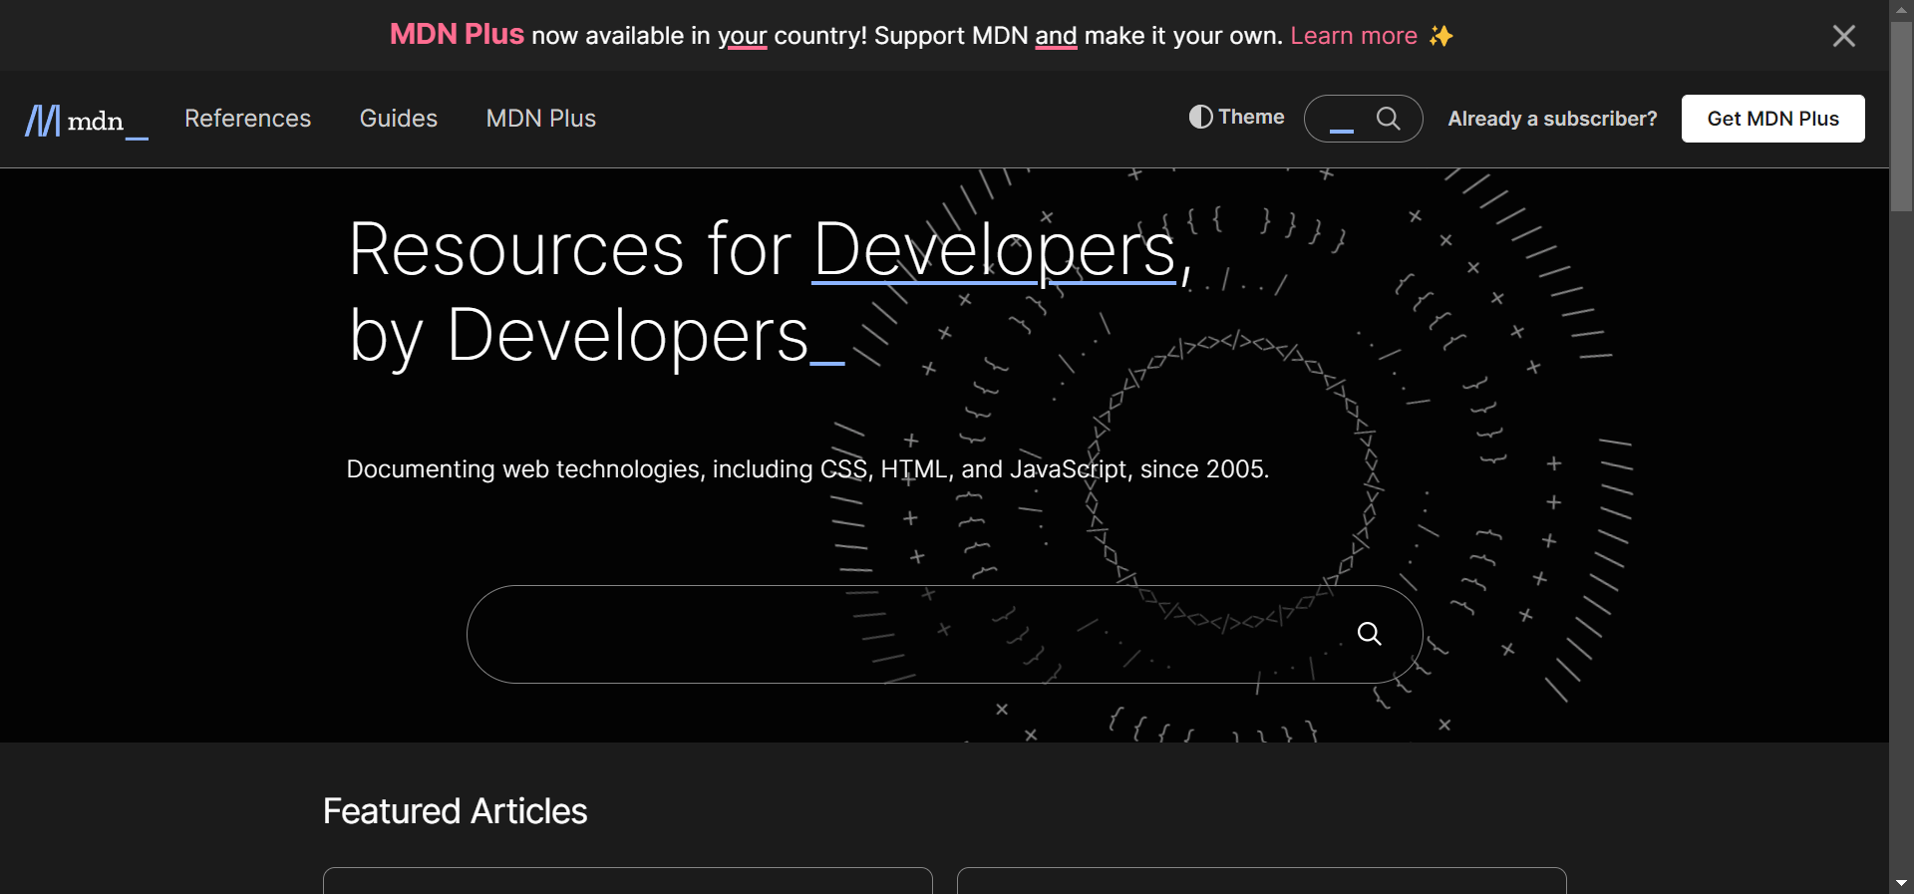Click the underlined Developers heading word
The height and width of the screenshot is (894, 1914).
click(995, 250)
